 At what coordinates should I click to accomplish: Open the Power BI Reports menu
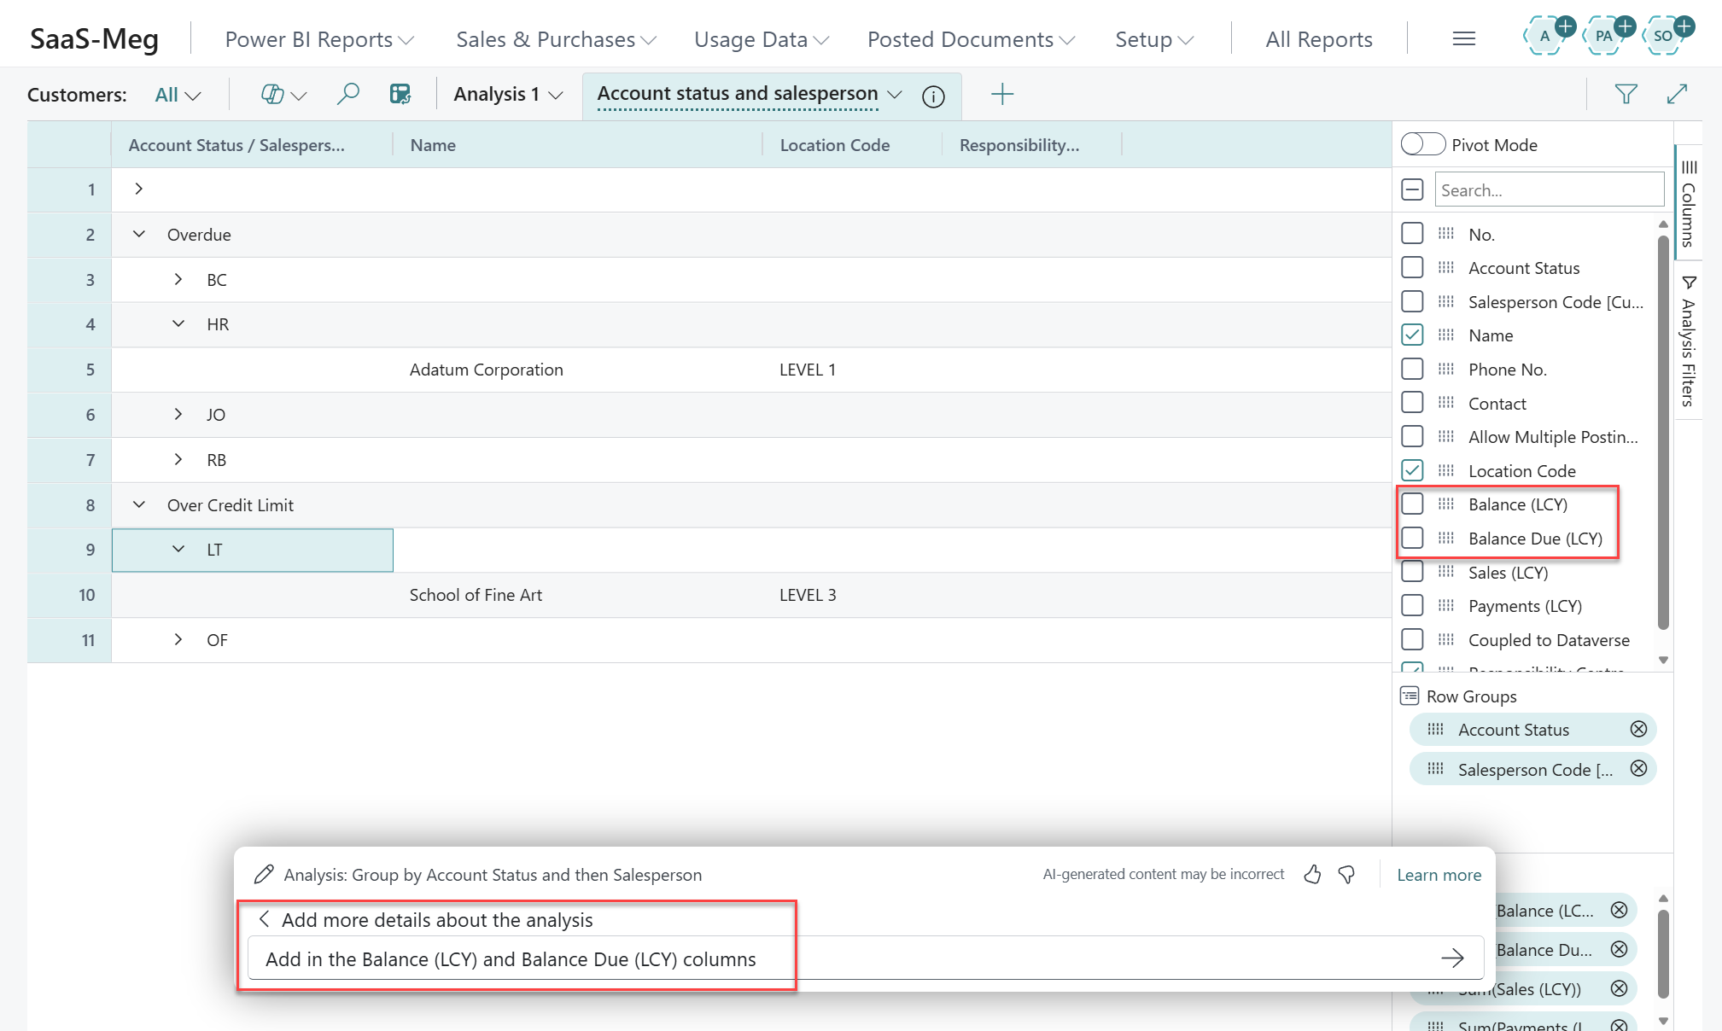[319, 39]
